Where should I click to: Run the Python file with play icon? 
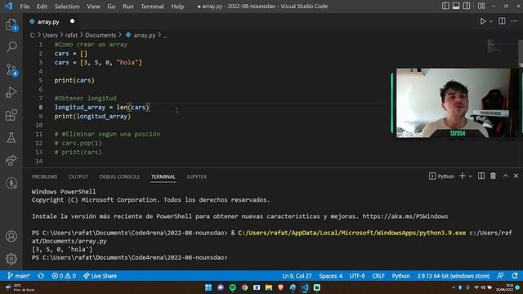click(x=482, y=21)
